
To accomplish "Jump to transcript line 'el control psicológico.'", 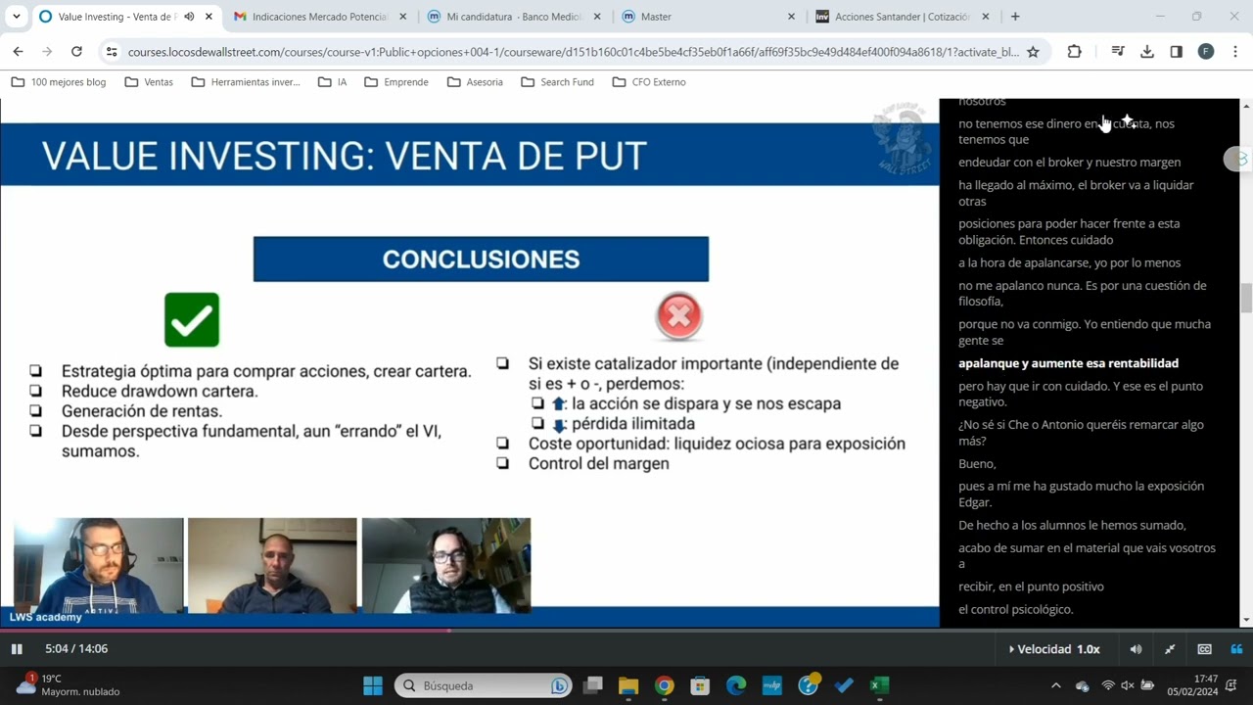I will point(1015,609).
